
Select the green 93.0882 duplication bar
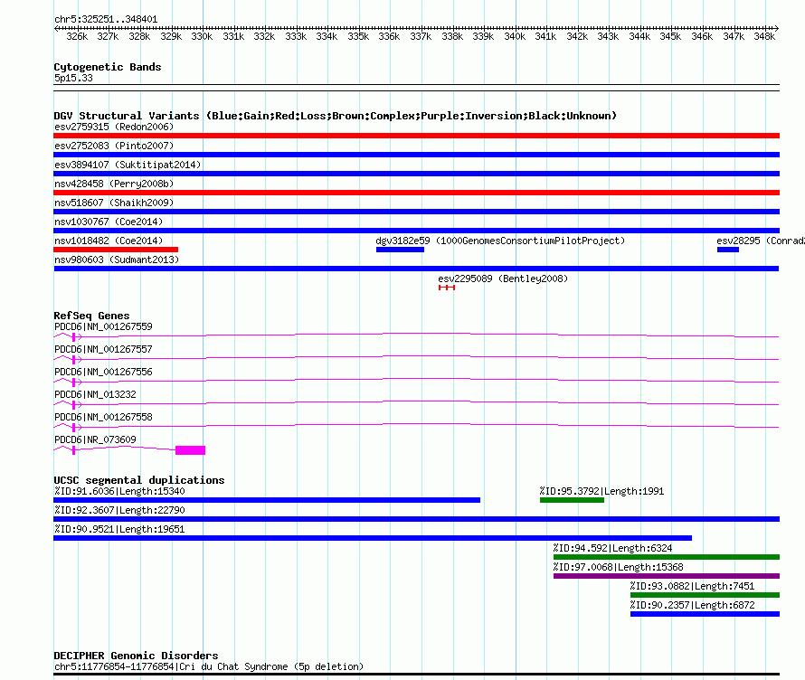tap(705, 595)
